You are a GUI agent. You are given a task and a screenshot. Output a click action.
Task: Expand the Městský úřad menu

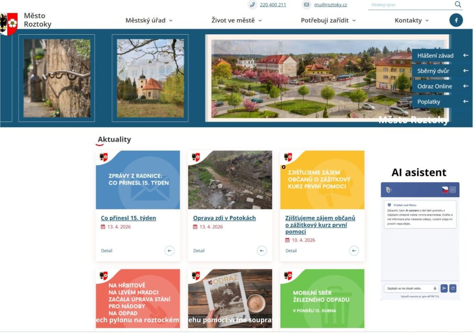149,20
